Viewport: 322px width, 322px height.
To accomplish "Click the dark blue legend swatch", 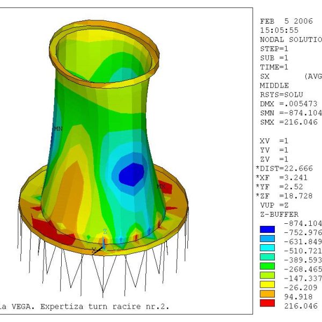I will pos(267,229).
